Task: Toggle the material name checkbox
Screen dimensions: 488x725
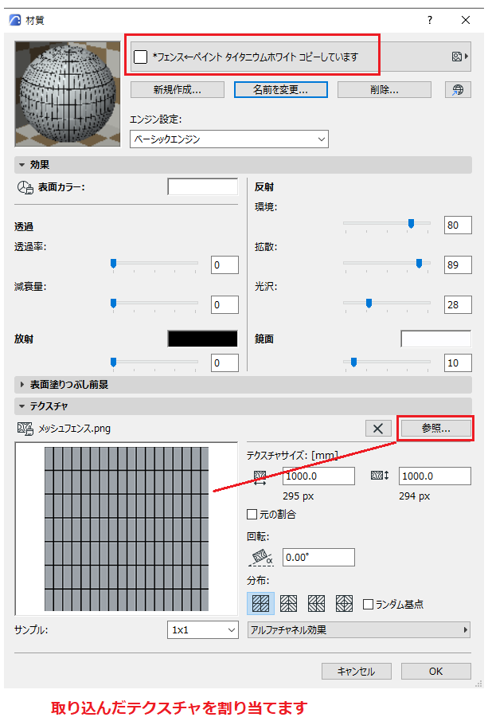Action: 140,57
